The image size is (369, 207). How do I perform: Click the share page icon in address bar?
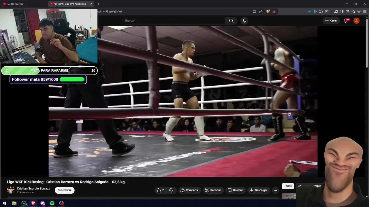(261, 11)
